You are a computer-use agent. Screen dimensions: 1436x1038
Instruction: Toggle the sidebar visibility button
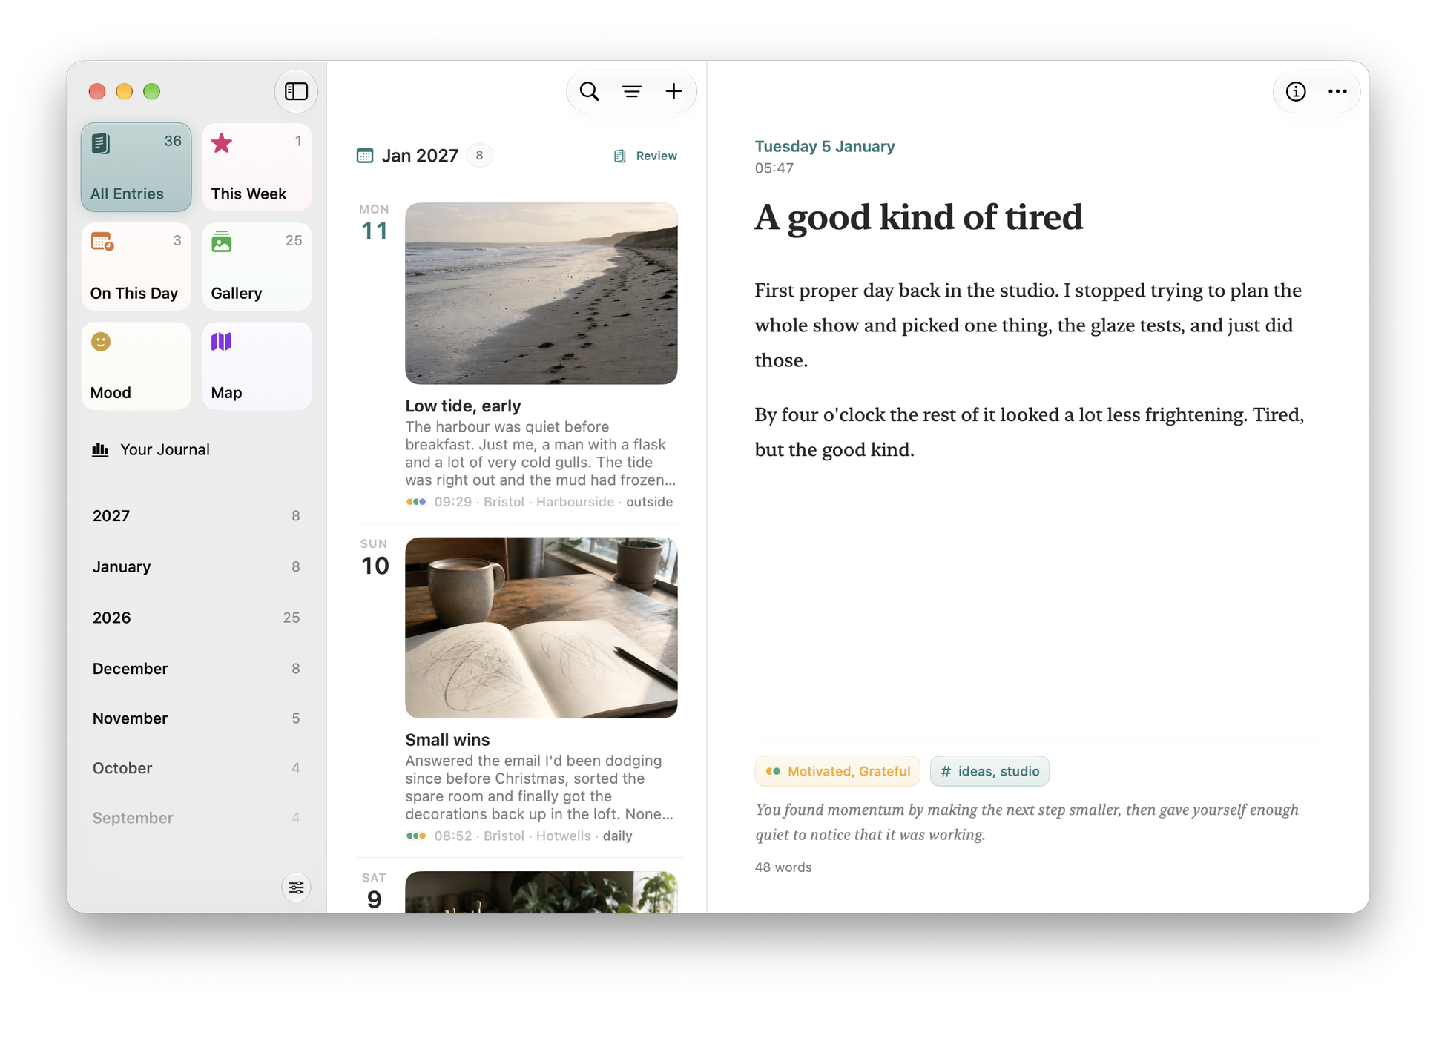(296, 91)
